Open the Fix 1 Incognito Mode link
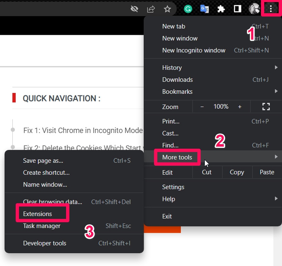This screenshot has width=282, height=266. point(83,130)
